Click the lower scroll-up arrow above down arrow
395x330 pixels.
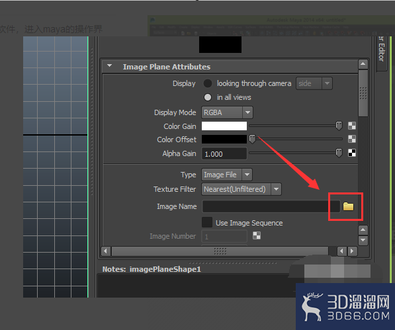(363, 230)
